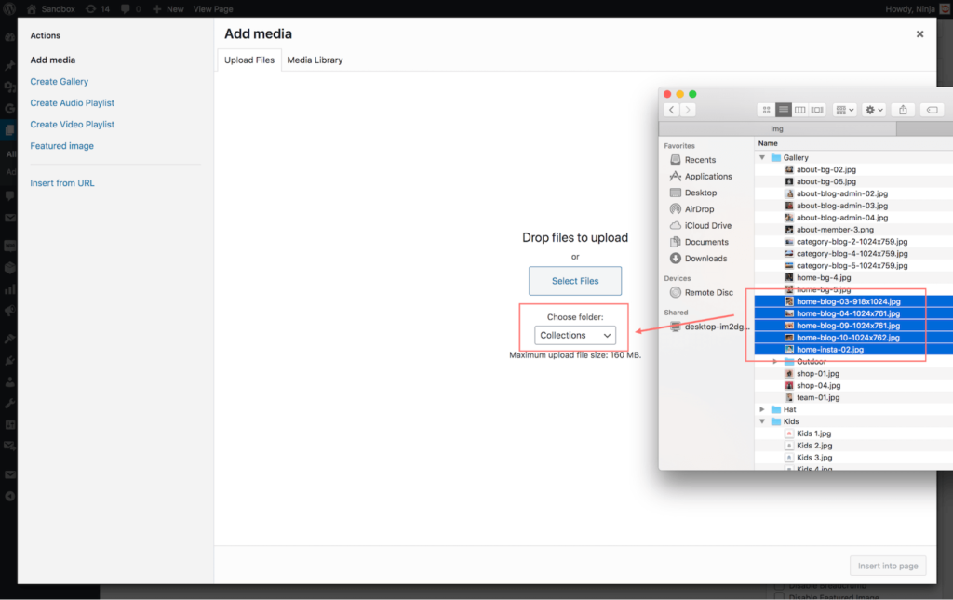953x600 pixels.
Task: Toggle list view in the Finder toolbar
Action: (783, 109)
